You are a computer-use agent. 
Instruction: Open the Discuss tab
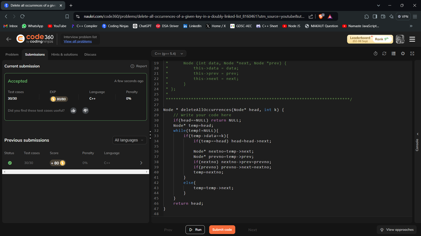pyautogui.click(x=90, y=54)
